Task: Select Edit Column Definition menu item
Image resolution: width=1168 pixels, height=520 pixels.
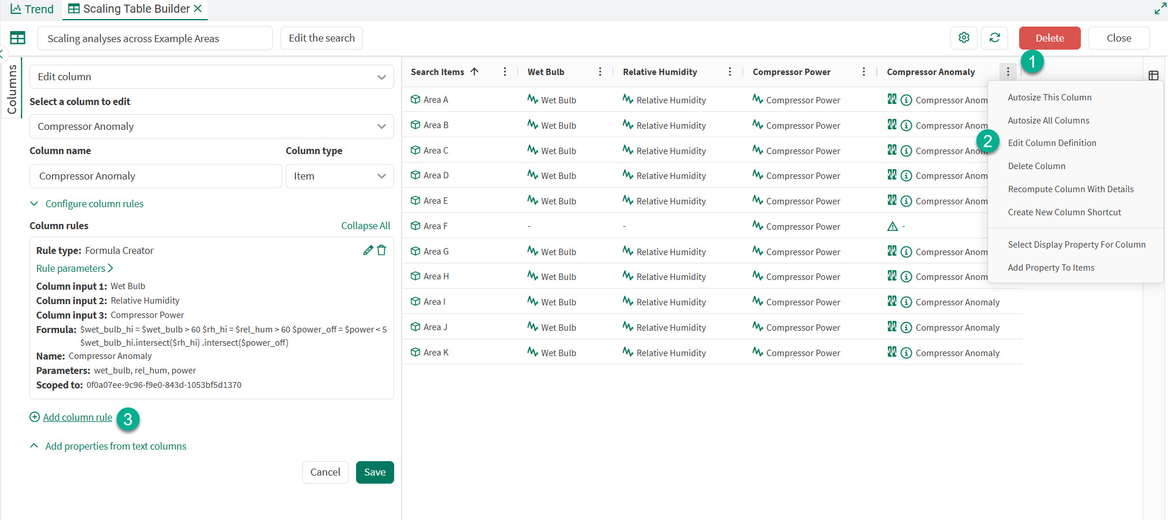Action: pyautogui.click(x=1051, y=143)
